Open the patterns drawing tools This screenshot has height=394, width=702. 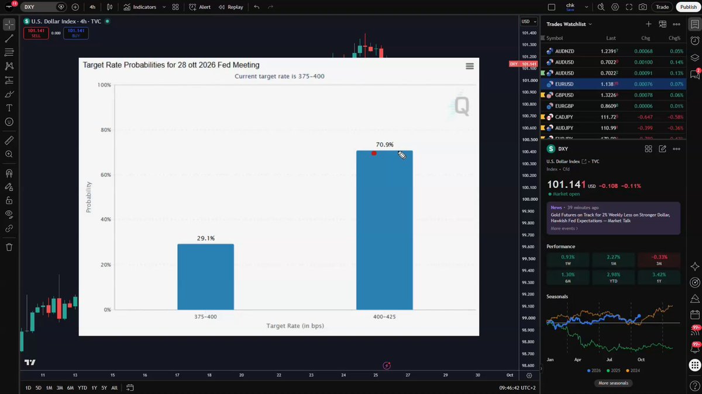(9, 67)
